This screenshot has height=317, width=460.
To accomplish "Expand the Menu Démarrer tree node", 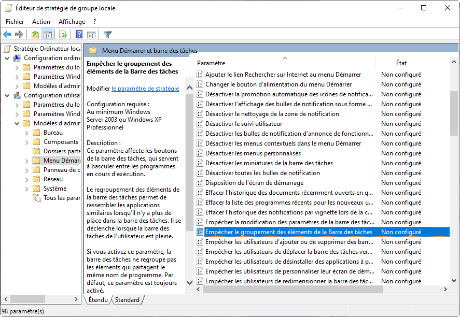I will pyautogui.click(x=26, y=161).
